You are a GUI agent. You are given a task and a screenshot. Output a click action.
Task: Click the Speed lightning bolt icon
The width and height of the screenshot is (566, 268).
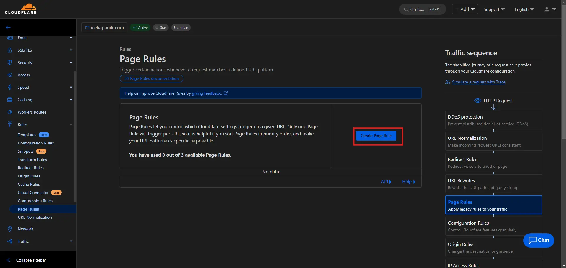[x=10, y=87]
